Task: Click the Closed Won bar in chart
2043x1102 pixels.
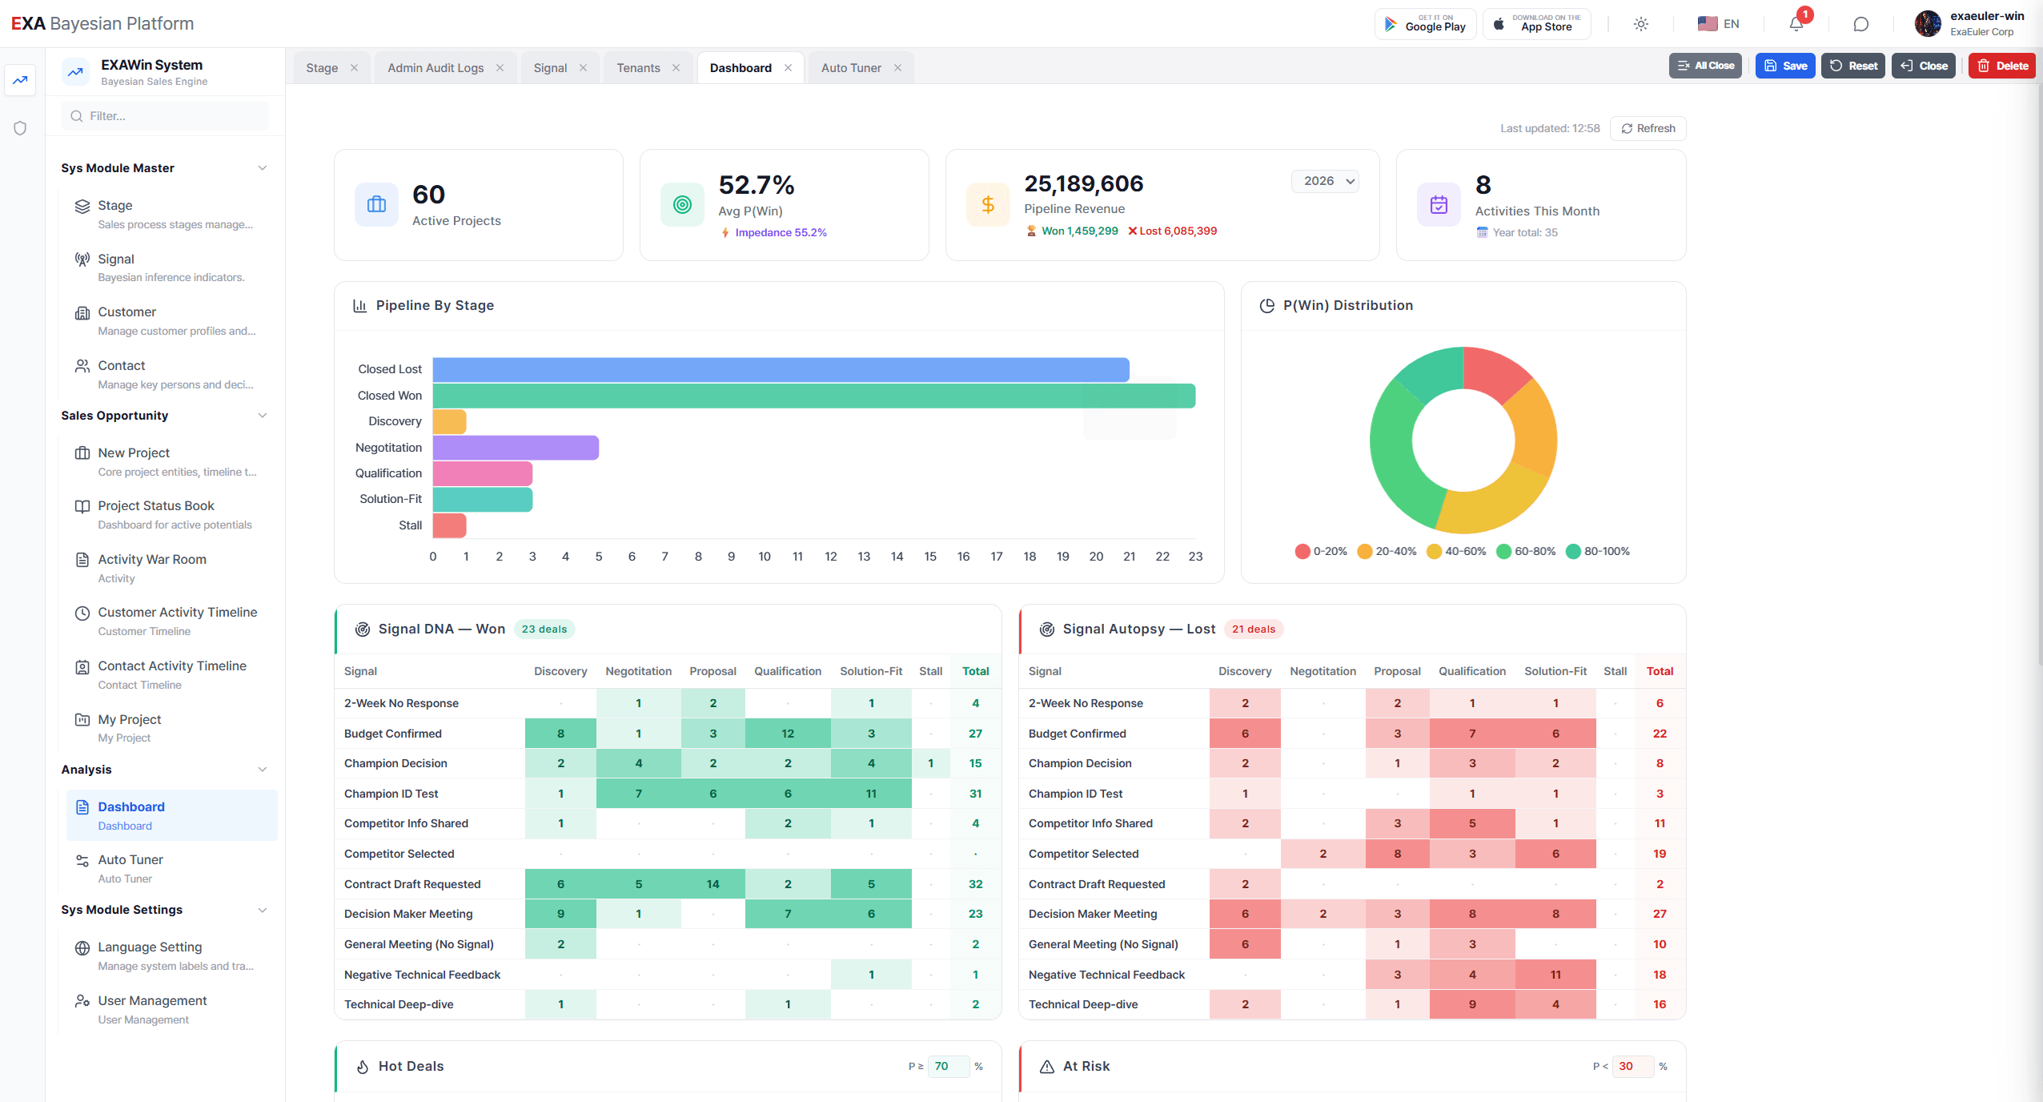Action: pos(813,396)
